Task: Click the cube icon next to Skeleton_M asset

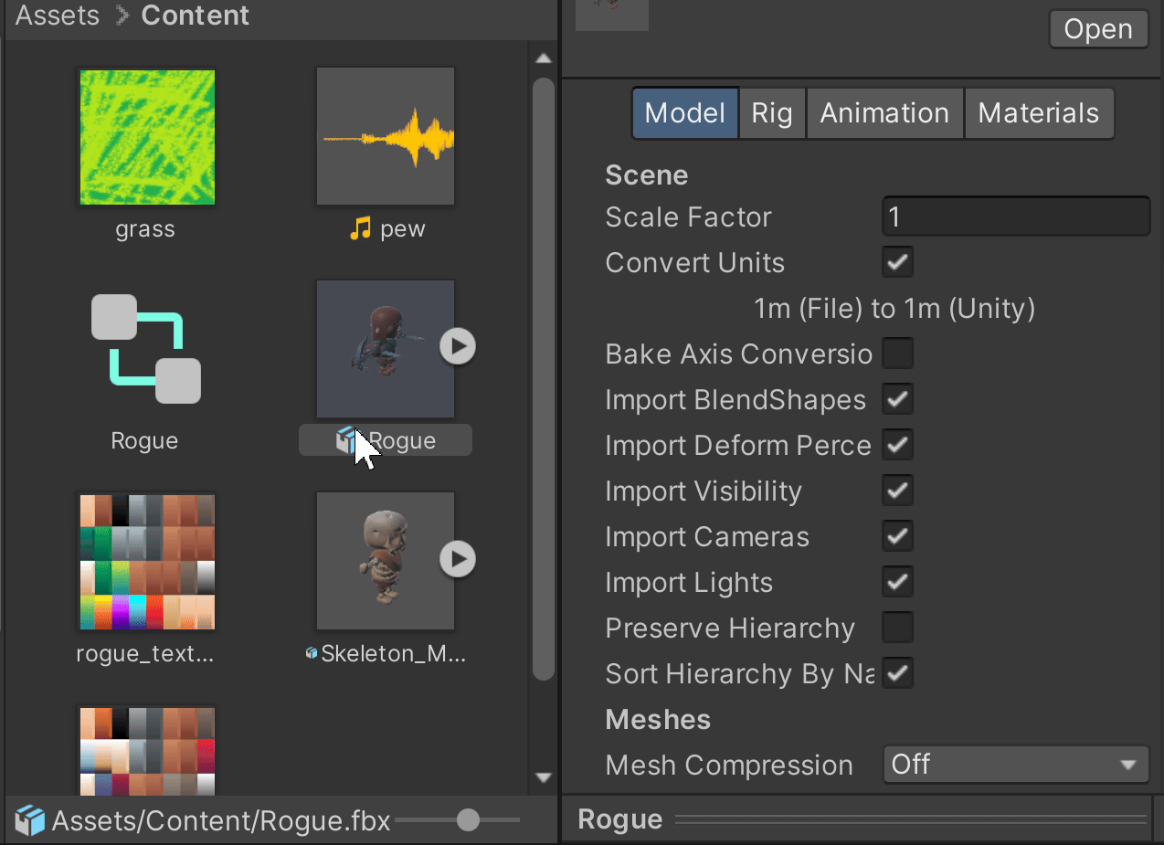Action: [311, 653]
